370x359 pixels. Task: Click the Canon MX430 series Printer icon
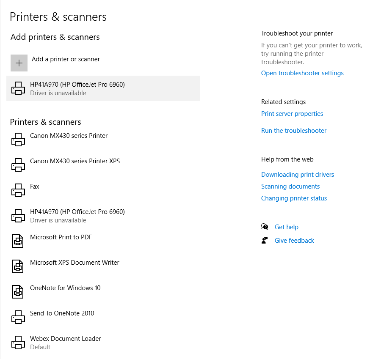click(x=18, y=140)
